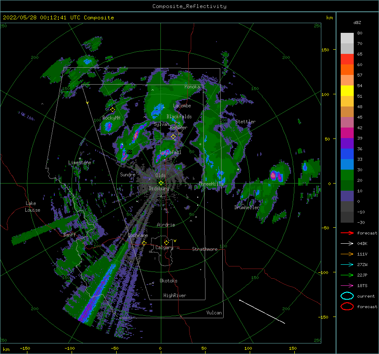Click the red forecast arrow in legend
Viewport: 379px width, 354px height.
click(x=347, y=233)
